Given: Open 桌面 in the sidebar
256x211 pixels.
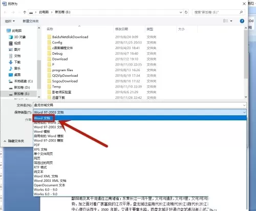Looking at the screenshot, I should point(15,75).
